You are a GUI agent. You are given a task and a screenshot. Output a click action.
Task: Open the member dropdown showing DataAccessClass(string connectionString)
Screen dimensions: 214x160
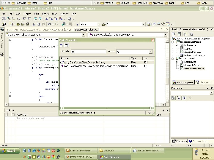166,35
